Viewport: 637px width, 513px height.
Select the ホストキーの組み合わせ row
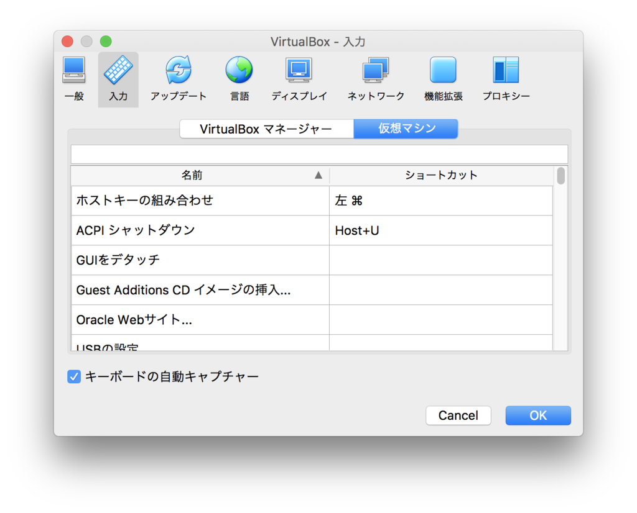pos(312,201)
